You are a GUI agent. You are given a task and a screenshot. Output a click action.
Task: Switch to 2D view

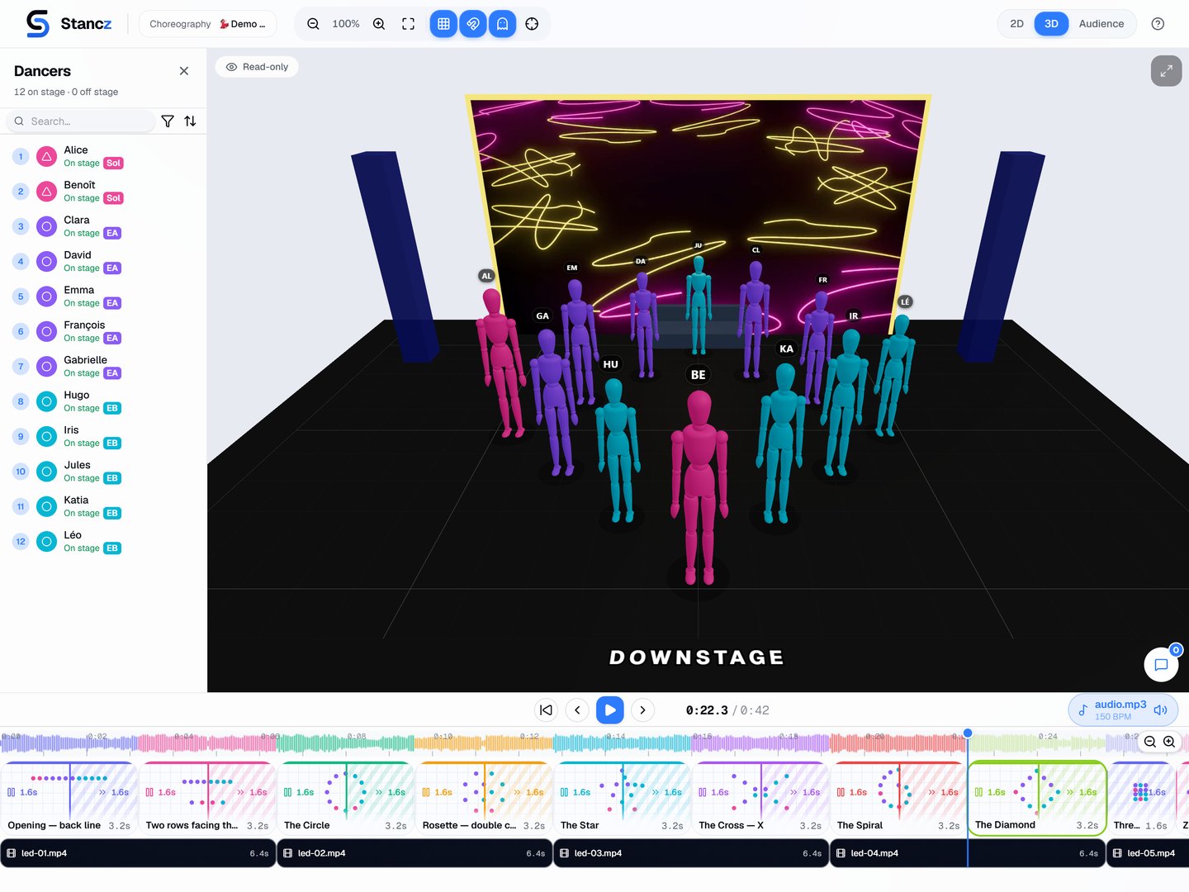click(1016, 24)
